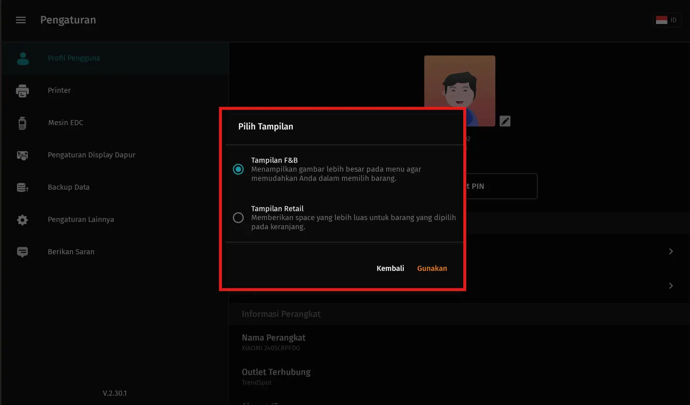
Task: Expand the second chevron row on right
Action: [671, 286]
